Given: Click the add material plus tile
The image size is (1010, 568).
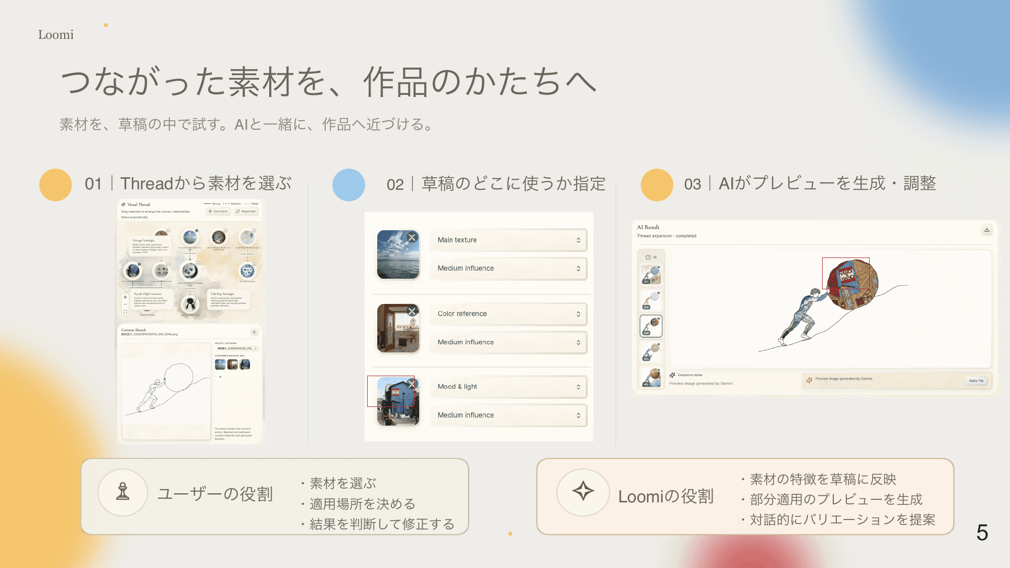Looking at the screenshot, I should coord(220,377).
